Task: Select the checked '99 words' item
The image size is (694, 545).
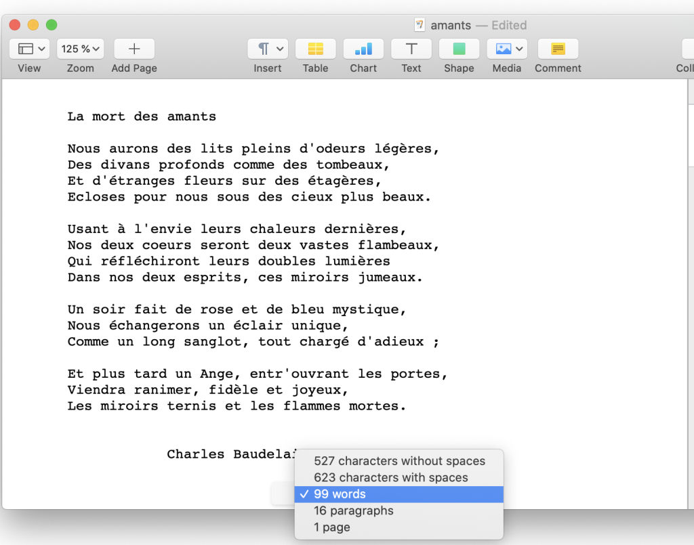Action: tap(399, 494)
